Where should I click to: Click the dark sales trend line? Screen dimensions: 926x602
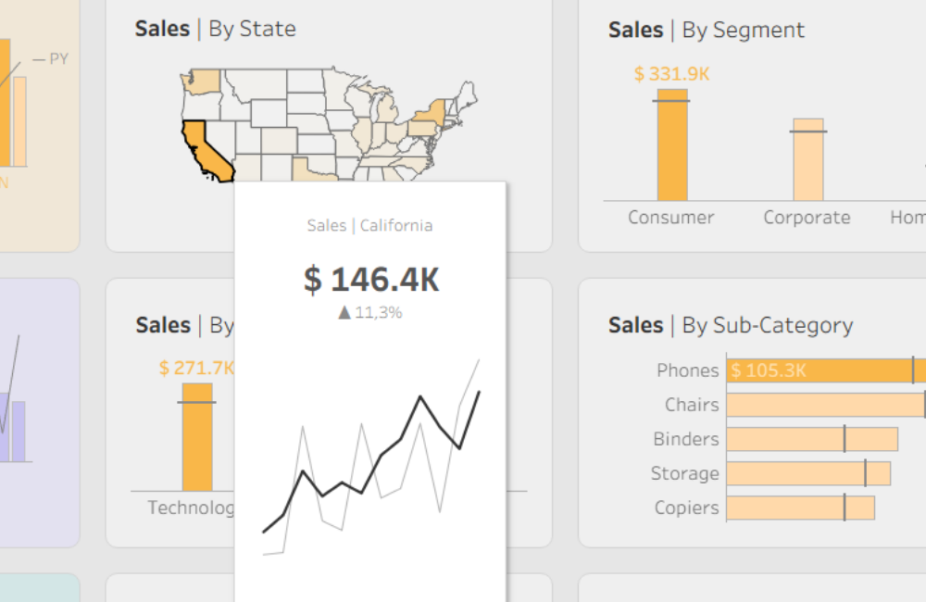(x=420, y=398)
